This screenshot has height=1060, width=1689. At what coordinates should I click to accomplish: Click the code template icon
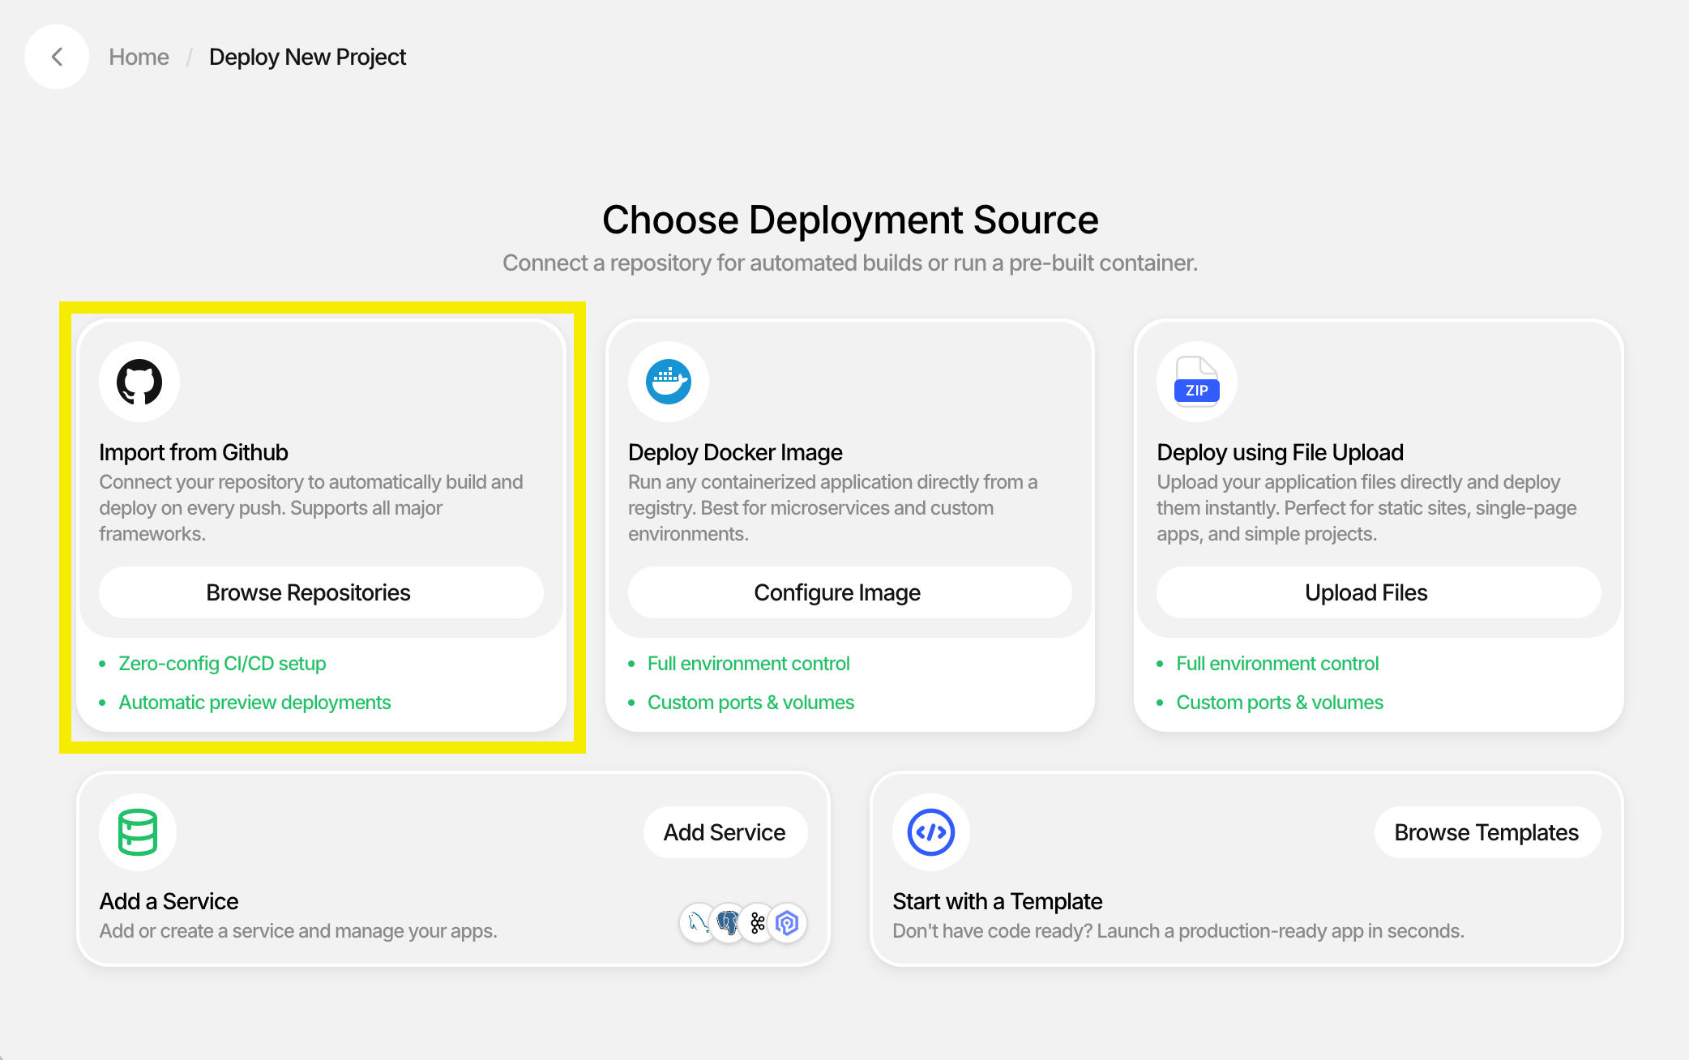pyautogui.click(x=930, y=831)
